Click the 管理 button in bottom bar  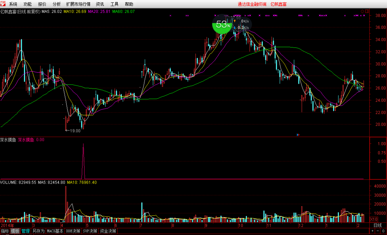25,231
